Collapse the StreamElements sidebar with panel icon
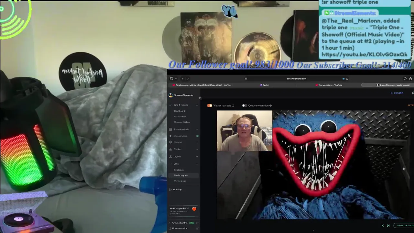Screen dimensions: 414x233 tap(200, 98)
